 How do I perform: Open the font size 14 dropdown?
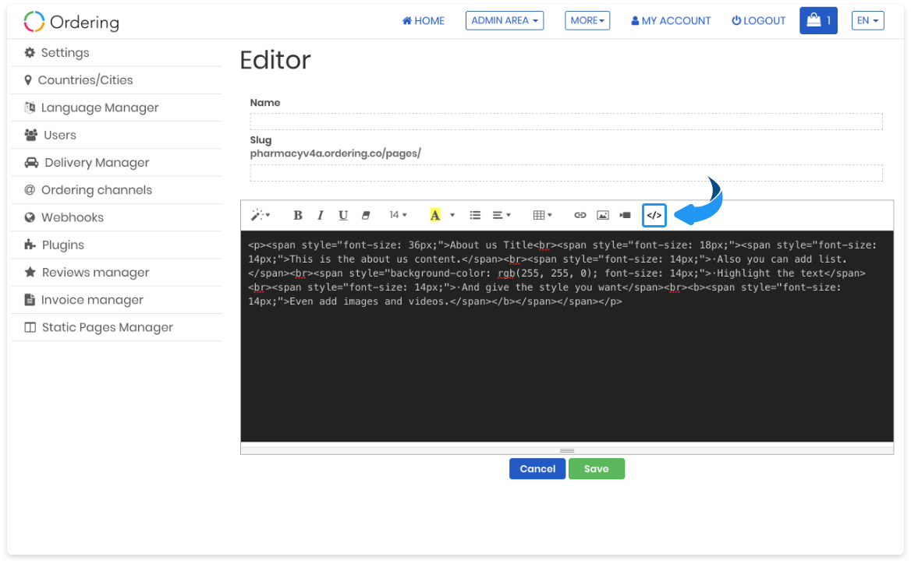398,215
